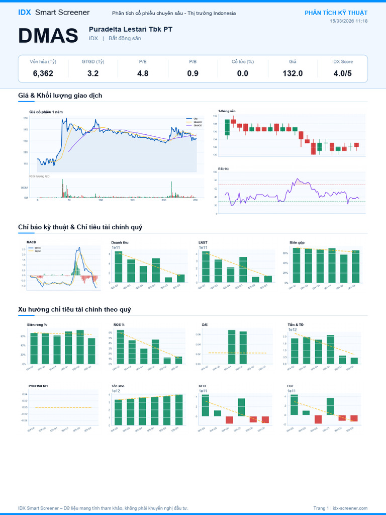Open the FCF free cash flow chart
The width and height of the screenshot is (386, 515).
click(323, 409)
